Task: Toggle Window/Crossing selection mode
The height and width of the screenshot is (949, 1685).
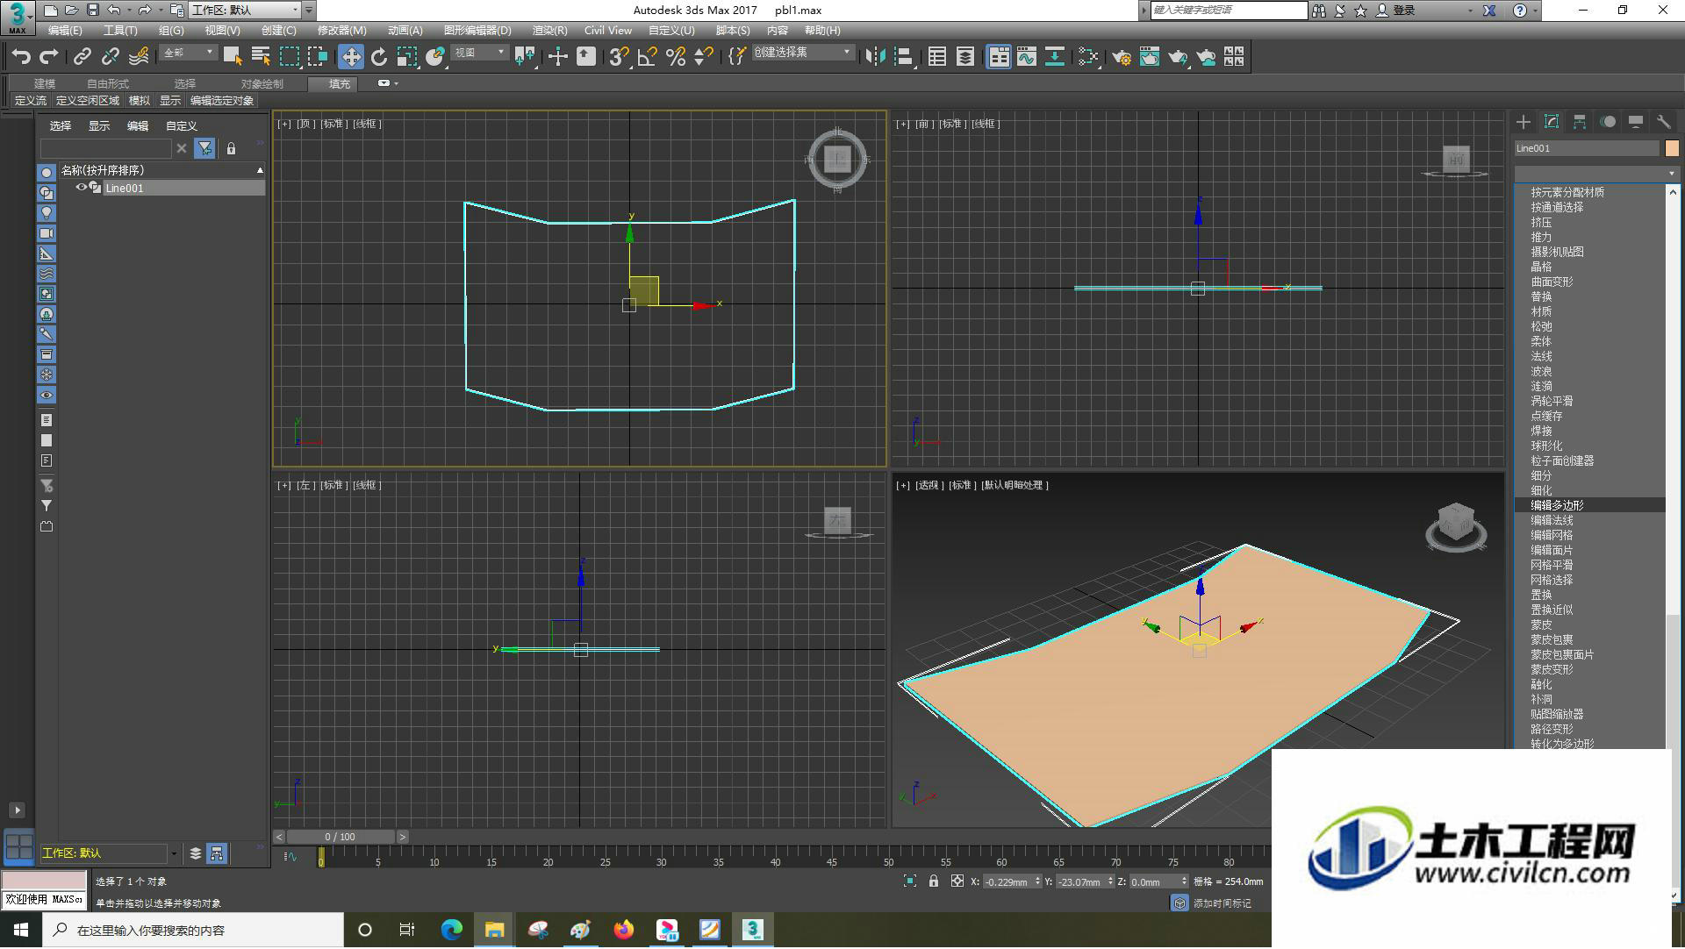Action: point(318,57)
